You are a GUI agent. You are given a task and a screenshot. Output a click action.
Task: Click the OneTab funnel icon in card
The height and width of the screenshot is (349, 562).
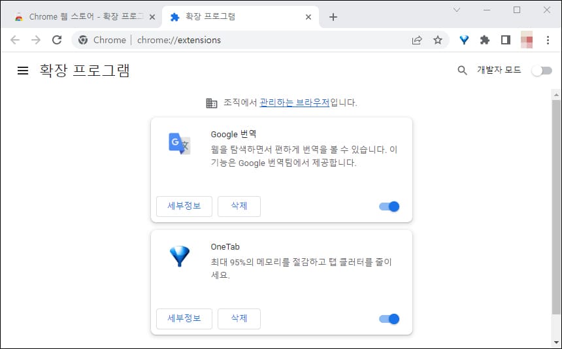pyautogui.click(x=179, y=256)
